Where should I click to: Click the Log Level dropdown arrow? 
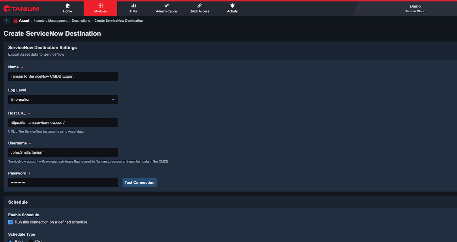click(113, 100)
